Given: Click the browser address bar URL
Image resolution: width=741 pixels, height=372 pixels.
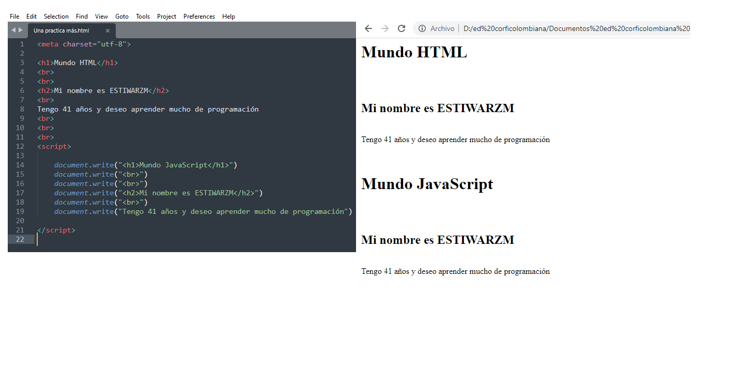Looking at the screenshot, I should pyautogui.click(x=577, y=28).
